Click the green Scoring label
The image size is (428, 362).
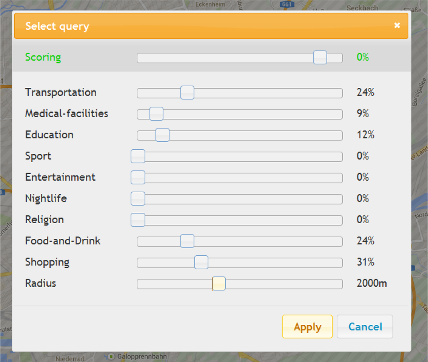click(43, 57)
